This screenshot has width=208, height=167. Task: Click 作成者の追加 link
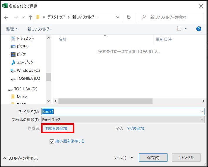pos(55,128)
